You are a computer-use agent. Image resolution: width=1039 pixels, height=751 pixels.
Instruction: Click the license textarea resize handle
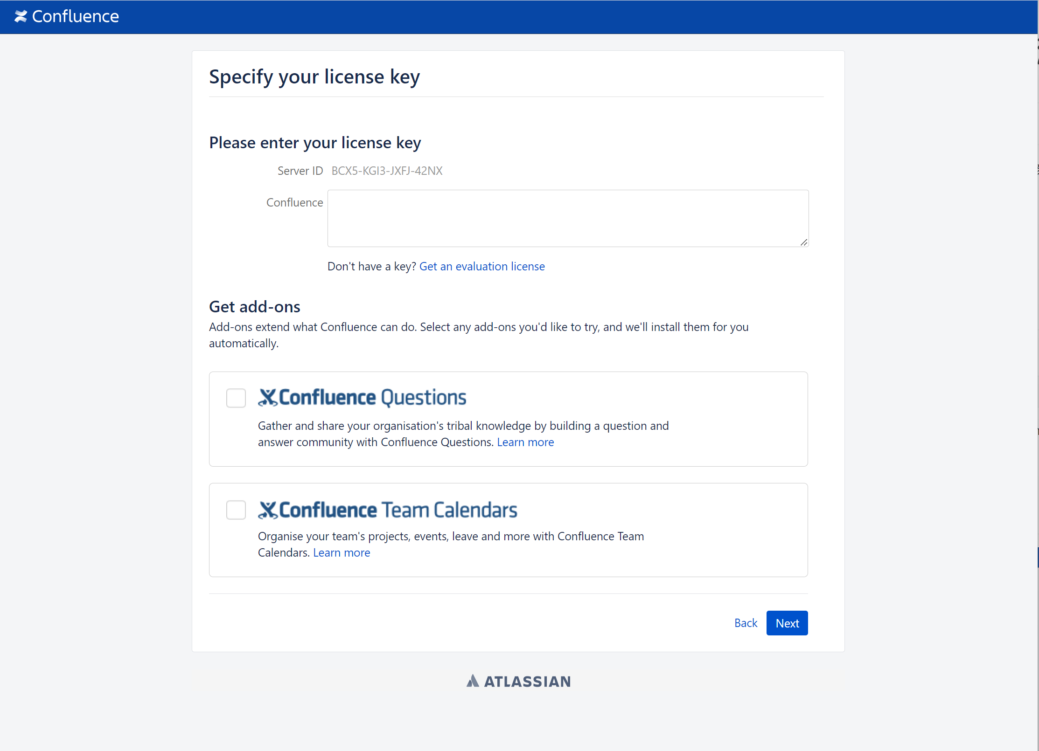point(803,242)
